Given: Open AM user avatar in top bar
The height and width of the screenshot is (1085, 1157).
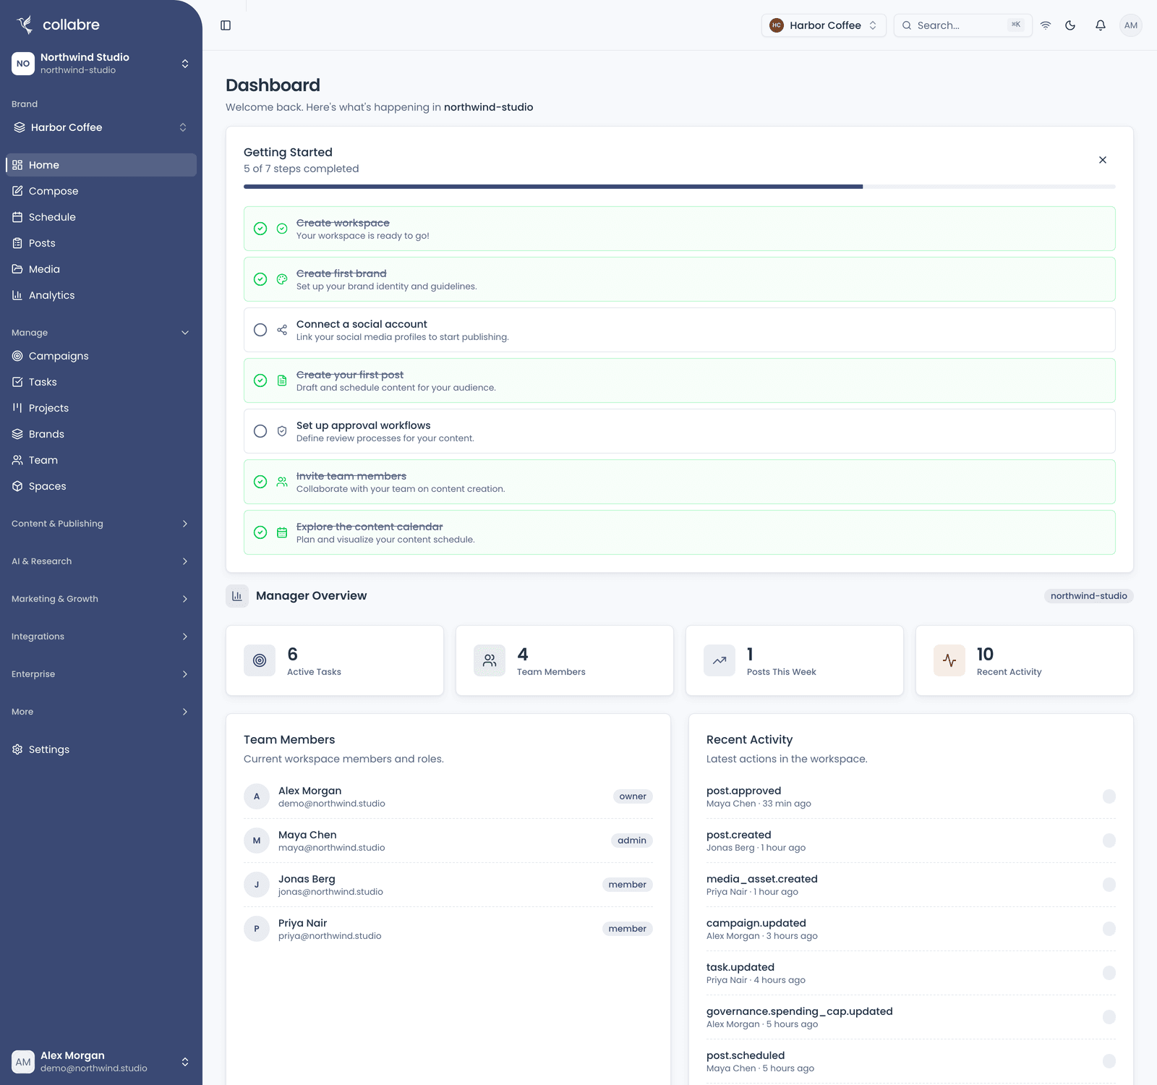Looking at the screenshot, I should (1131, 25).
